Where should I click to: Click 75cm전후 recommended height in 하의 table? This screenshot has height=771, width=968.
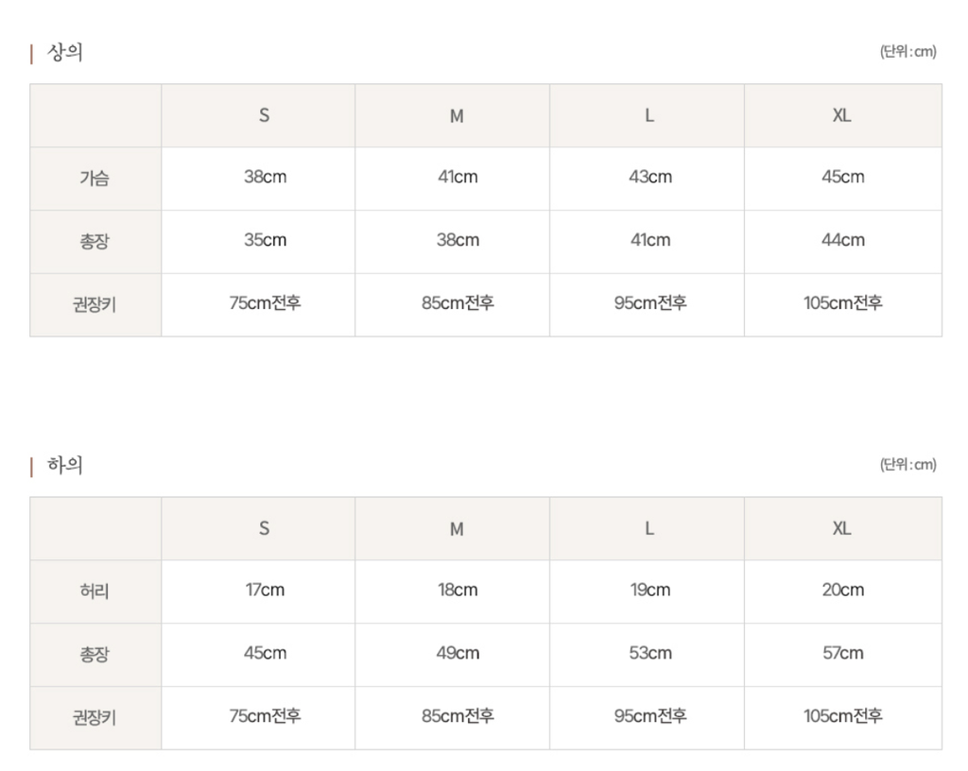(265, 716)
